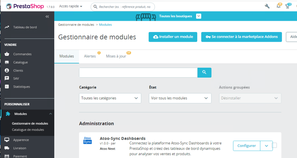The image size is (297, 158).
Task: Click the blue module search button
Action: pyautogui.click(x=204, y=73)
